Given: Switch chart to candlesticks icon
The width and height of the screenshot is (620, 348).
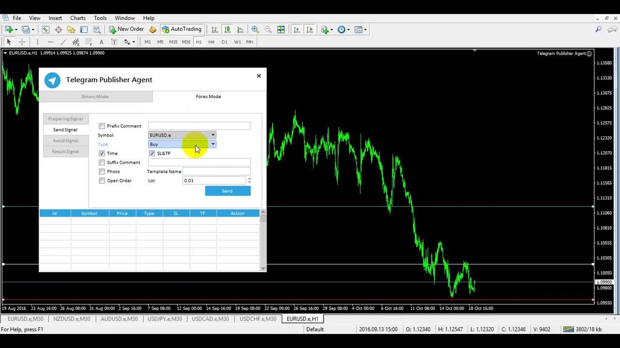Looking at the screenshot, I should 227,29.
